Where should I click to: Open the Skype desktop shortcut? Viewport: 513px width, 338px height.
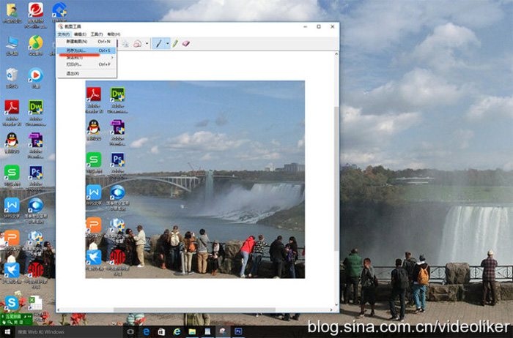[12, 302]
